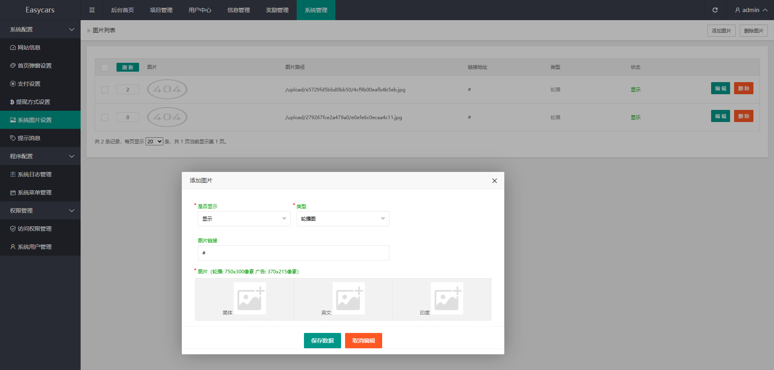Check the select-all checkbox in table header
This screenshot has height=370, width=774.
tap(105, 68)
